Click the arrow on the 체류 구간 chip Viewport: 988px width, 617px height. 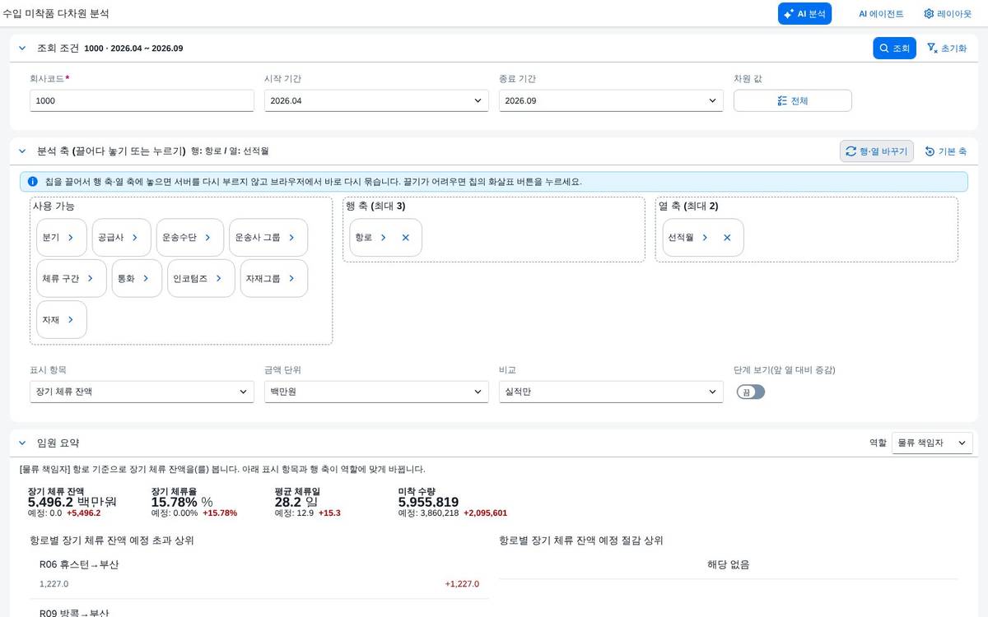click(x=91, y=278)
